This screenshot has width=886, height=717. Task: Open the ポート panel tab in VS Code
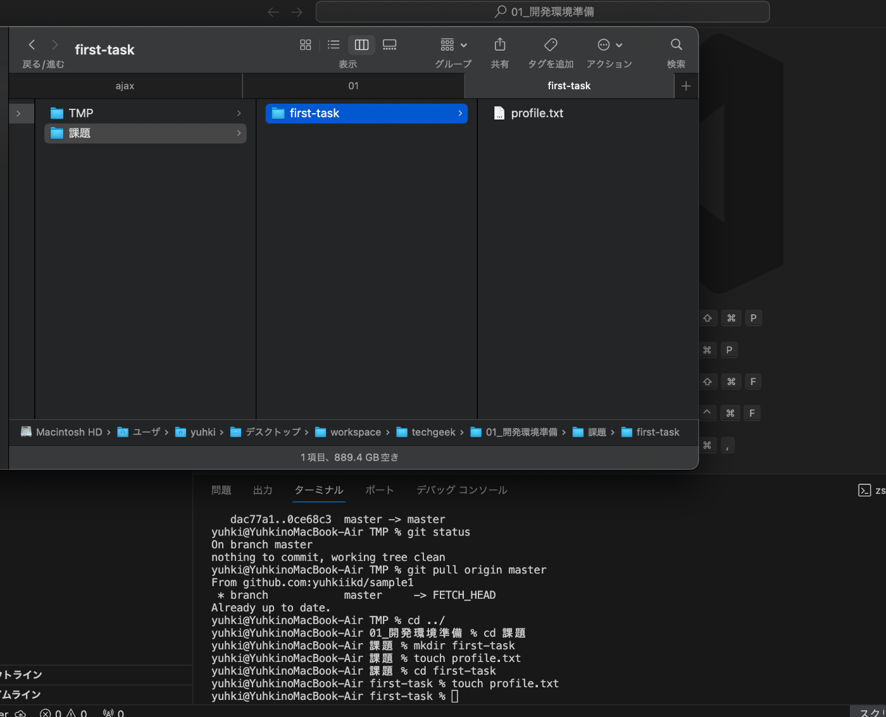click(x=380, y=490)
